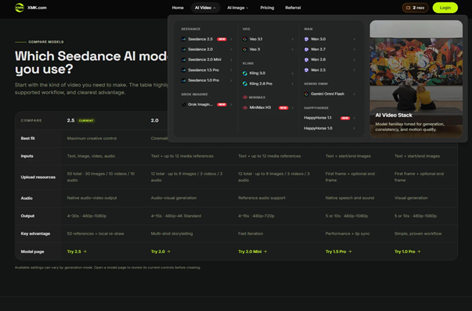Click the AI Video Stack promo image
Viewport: 472px width, 311px height.
click(416, 79)
